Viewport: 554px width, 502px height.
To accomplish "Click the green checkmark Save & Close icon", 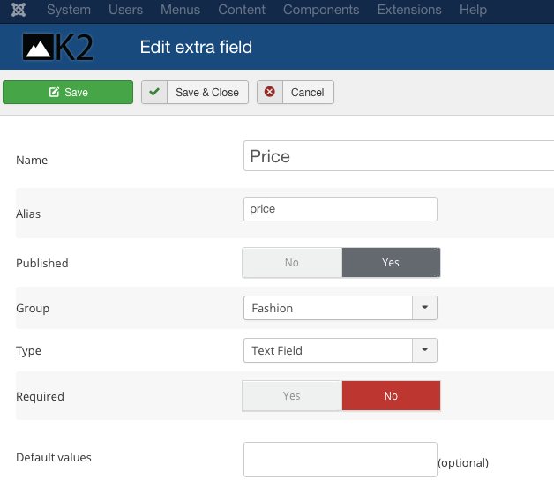I will pos(154,92).
